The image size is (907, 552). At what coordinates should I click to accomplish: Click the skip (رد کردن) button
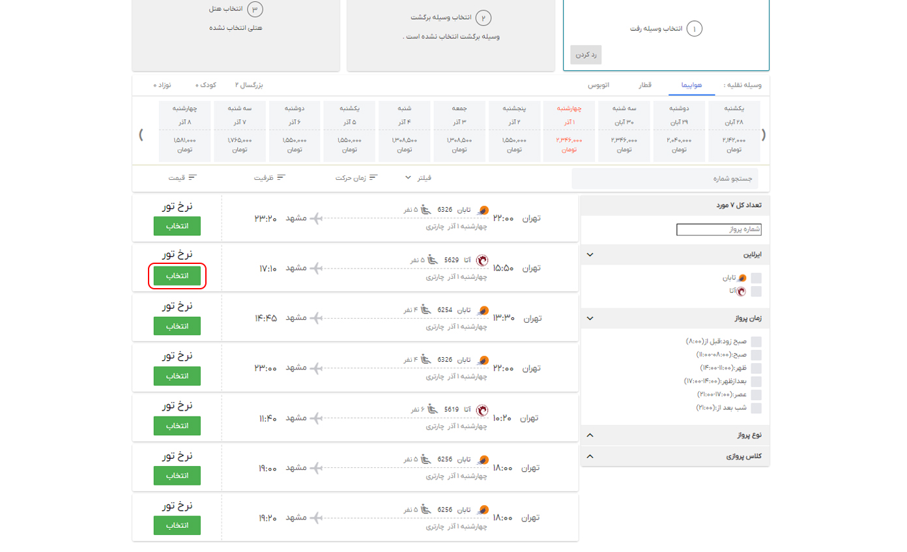click(x=586, y=55)
